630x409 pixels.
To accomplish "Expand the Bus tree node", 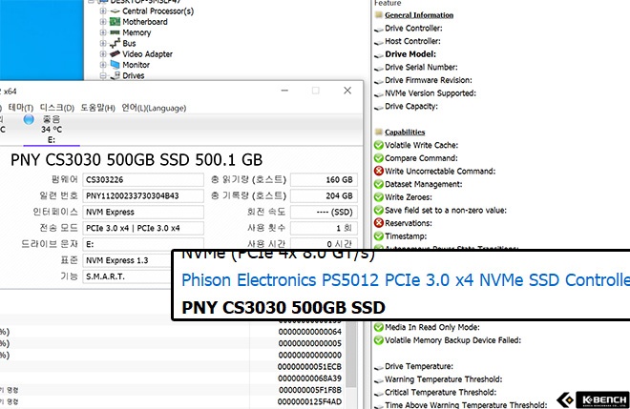I will [x=103, y=43].
